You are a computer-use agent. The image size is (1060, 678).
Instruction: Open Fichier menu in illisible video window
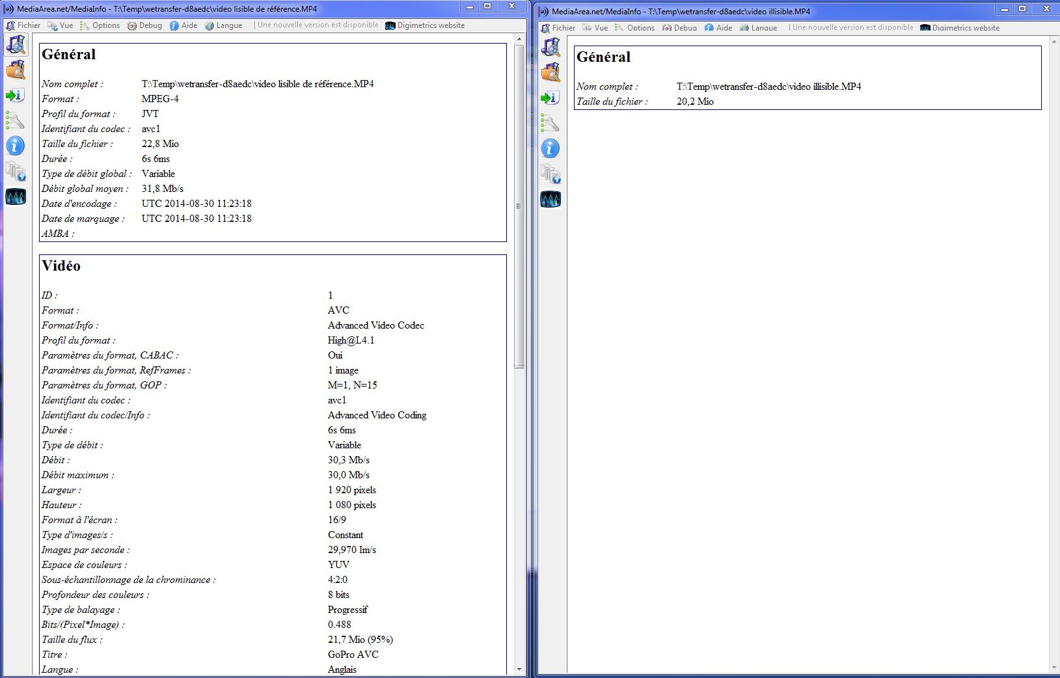tap(558, 27)
